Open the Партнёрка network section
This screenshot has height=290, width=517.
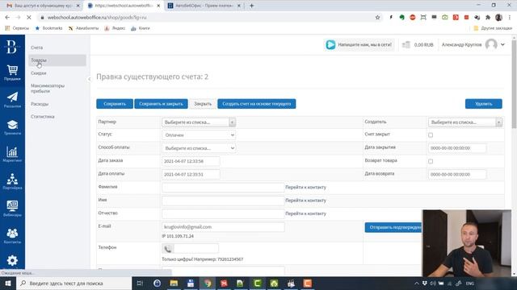(12, 181)
